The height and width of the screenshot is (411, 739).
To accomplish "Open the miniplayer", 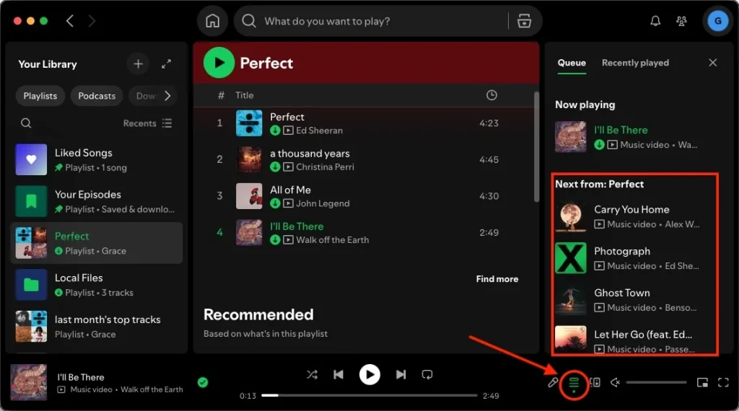I will point(702,382).
